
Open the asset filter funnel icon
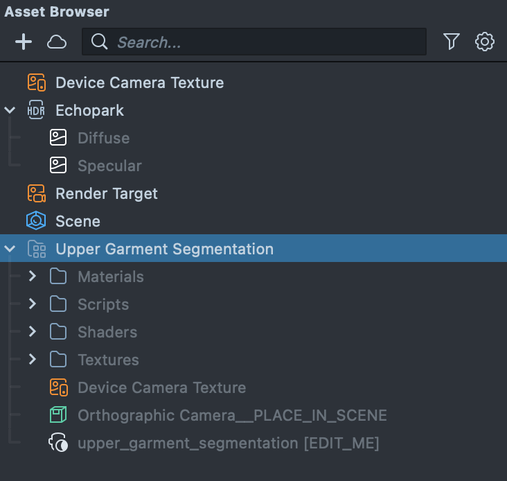(x=452, y=42)
